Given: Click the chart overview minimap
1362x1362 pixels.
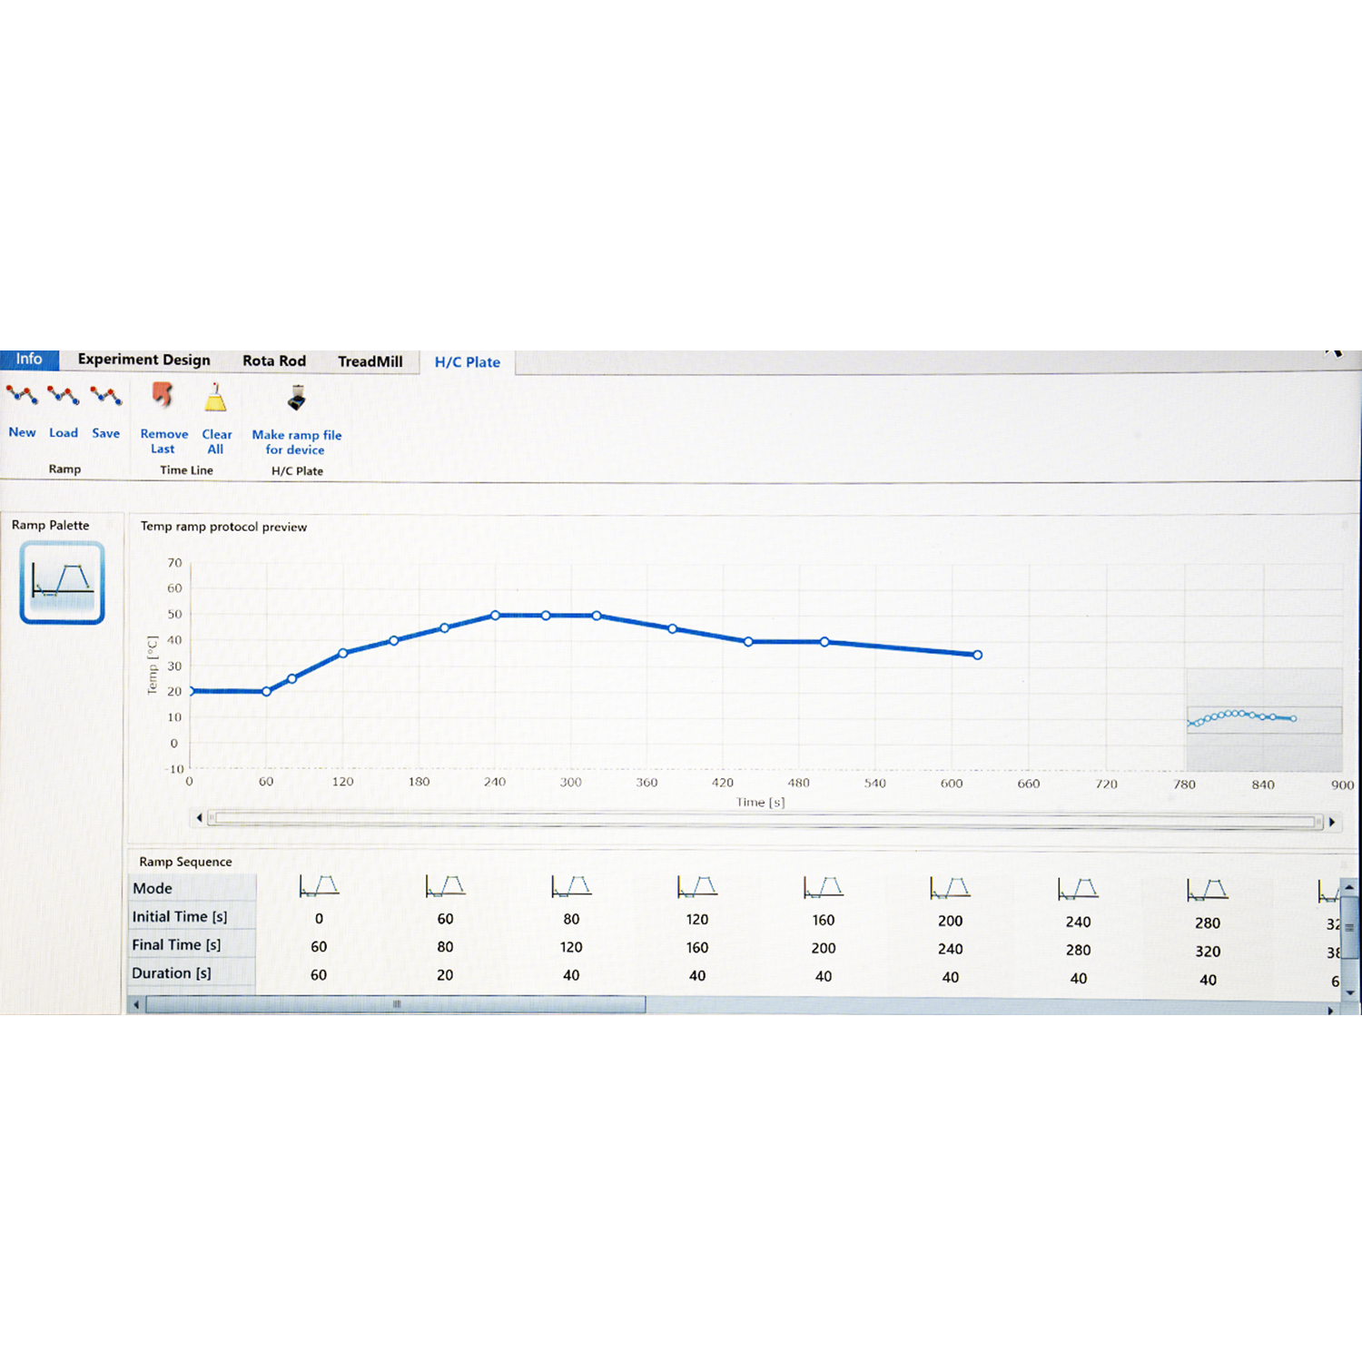Looking at the screenshot, I should coord(1263,719).
